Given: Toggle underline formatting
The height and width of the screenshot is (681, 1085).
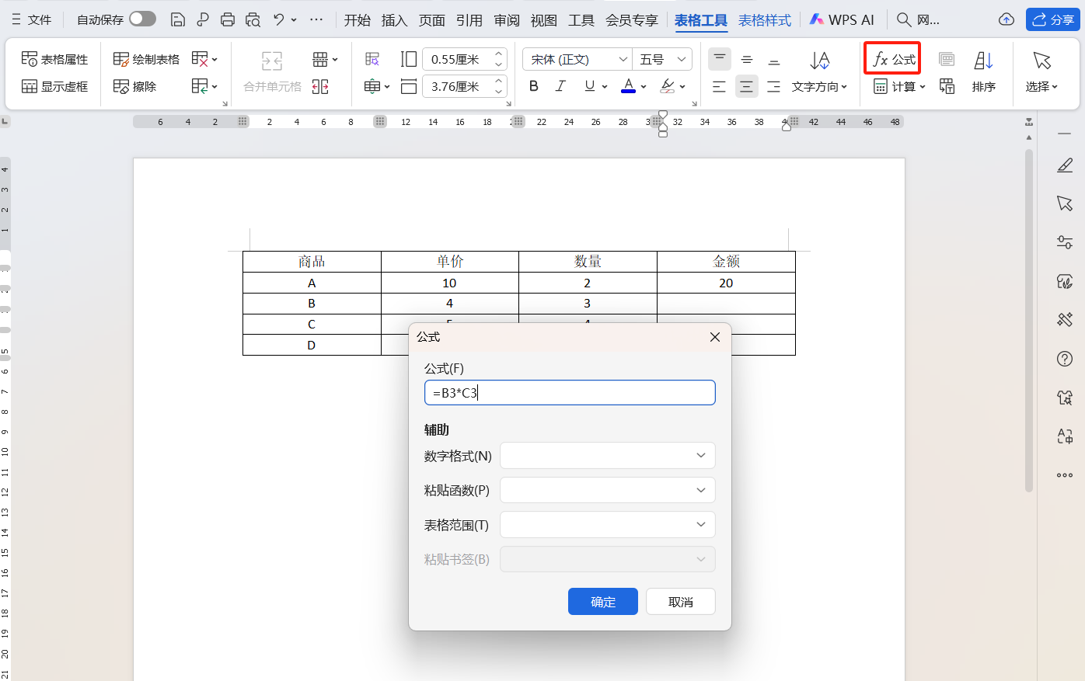Looking at the screenshot, I should [x=588, y=85].
